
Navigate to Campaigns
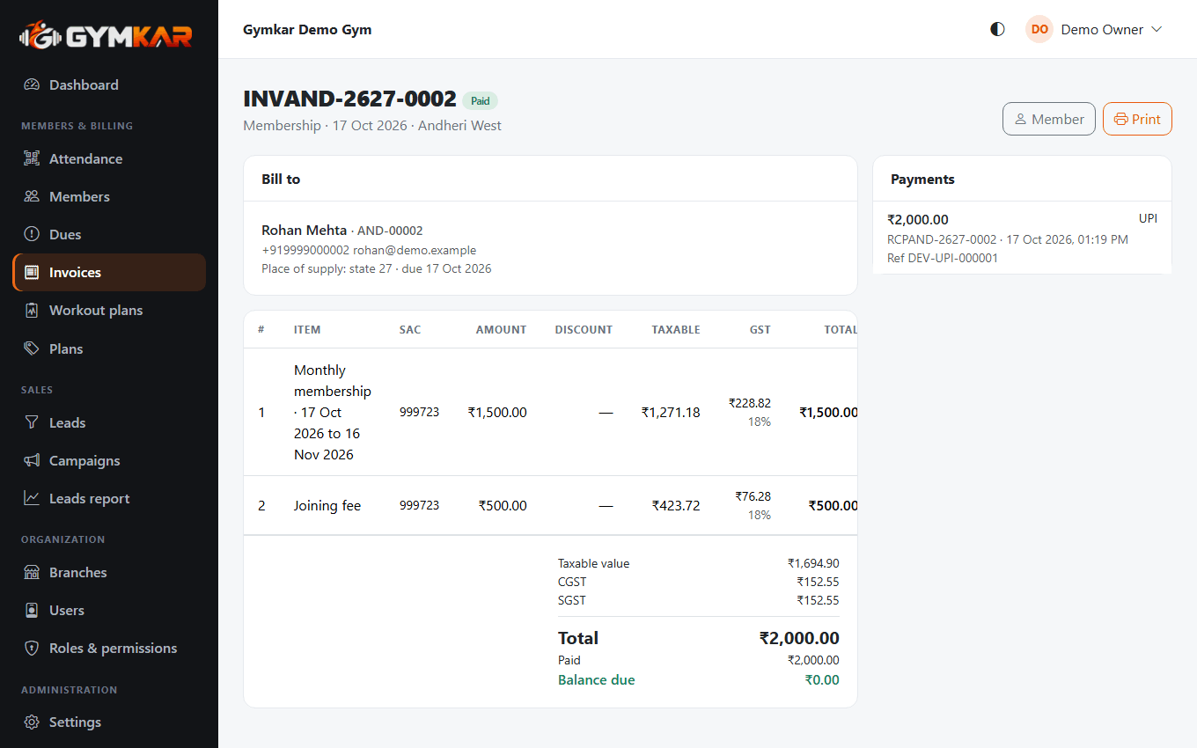click(109, 461)
